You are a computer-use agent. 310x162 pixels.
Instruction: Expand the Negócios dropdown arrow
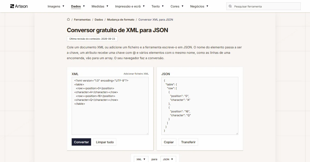pos(207,6)
